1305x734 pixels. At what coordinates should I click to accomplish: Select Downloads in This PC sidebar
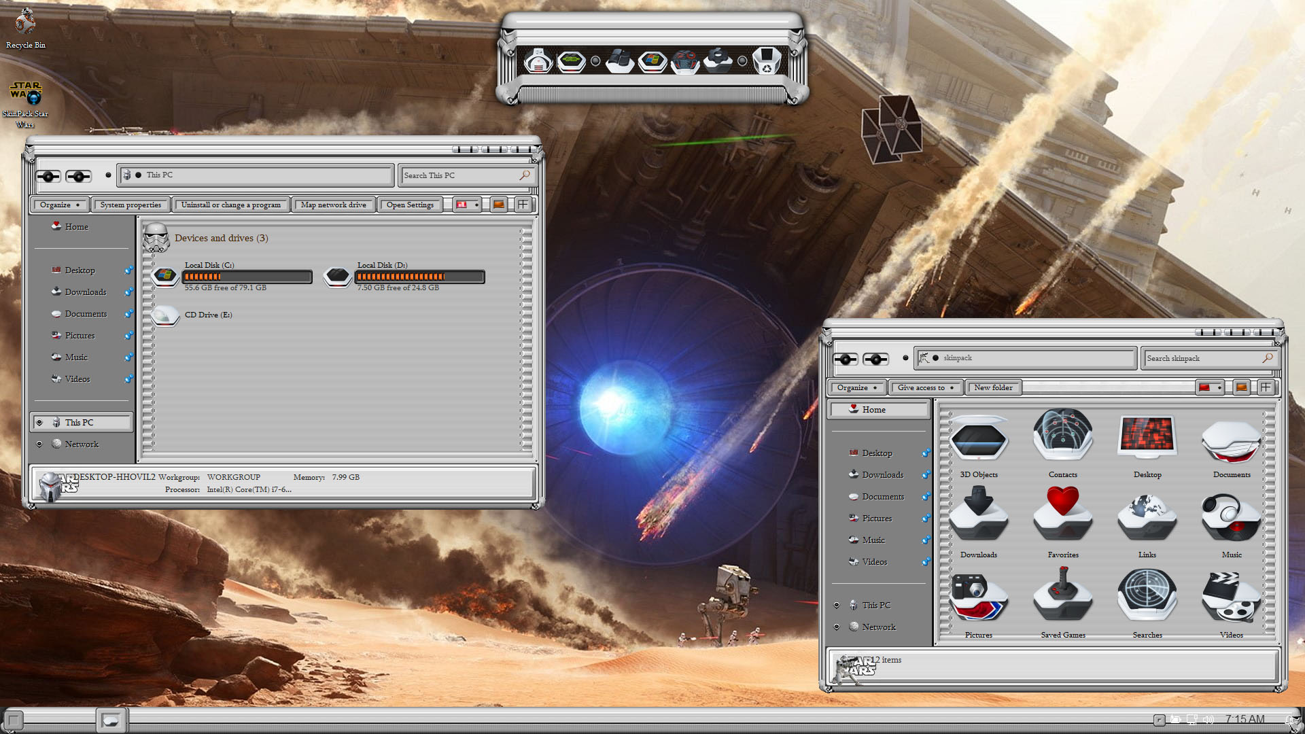point(85,292)
